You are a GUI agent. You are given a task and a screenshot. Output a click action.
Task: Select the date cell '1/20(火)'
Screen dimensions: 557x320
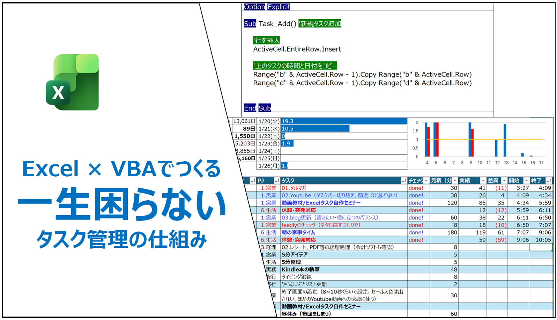pyautogui.click(x=268, y=121)
